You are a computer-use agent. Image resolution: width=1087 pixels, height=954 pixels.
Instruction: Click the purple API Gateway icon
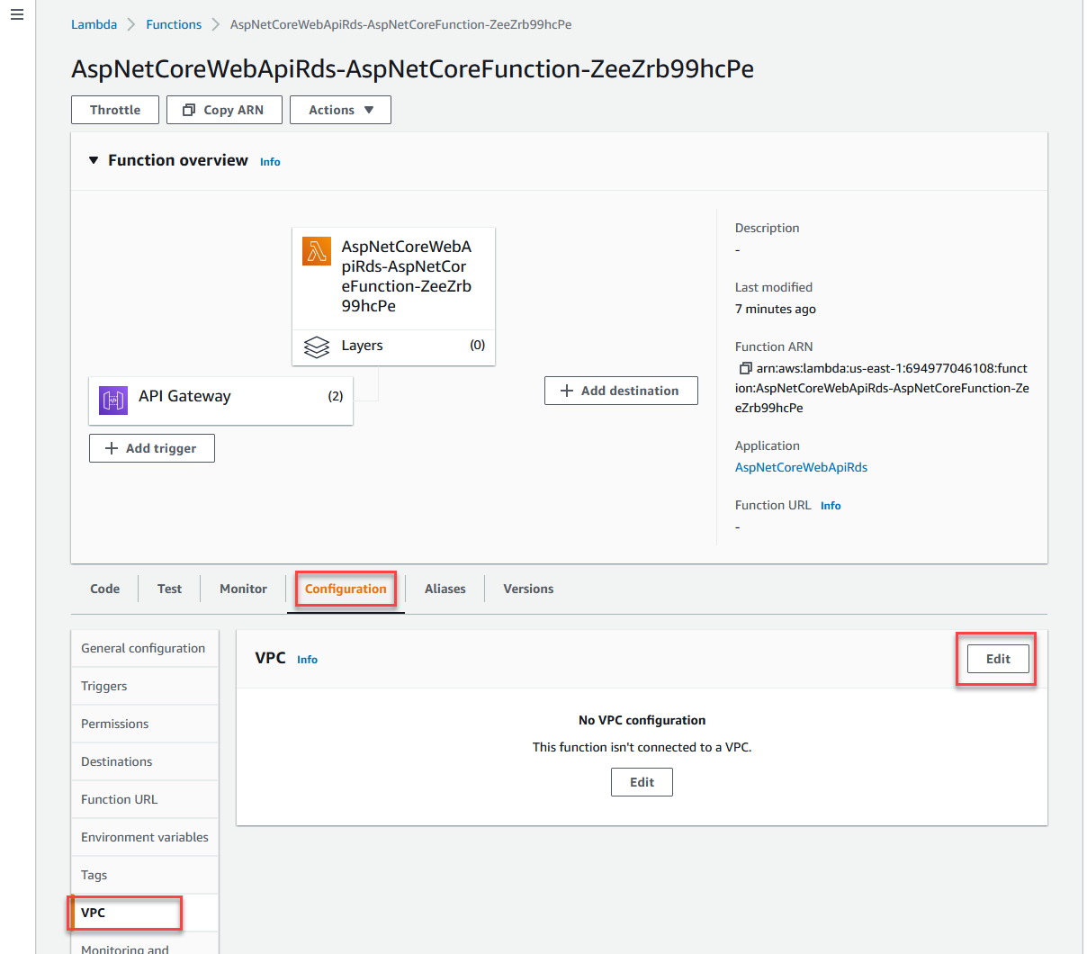113,400
